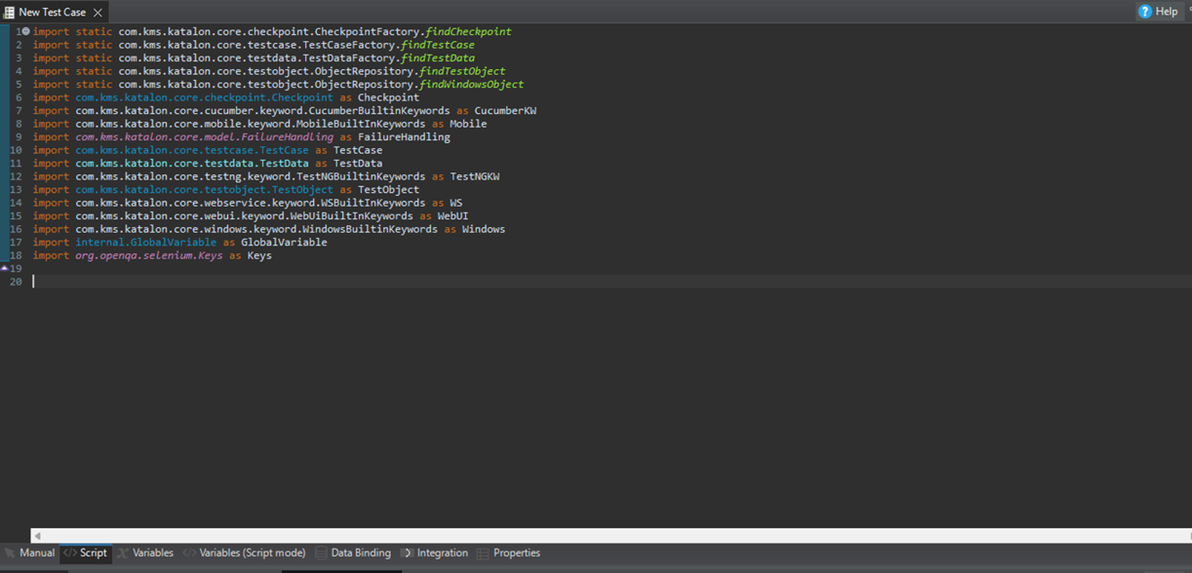
Task: Open the Variables (Script mode) tab
Action: coord(252,553)
